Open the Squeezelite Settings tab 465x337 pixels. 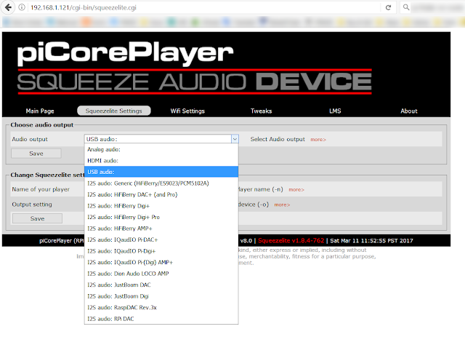114,111
